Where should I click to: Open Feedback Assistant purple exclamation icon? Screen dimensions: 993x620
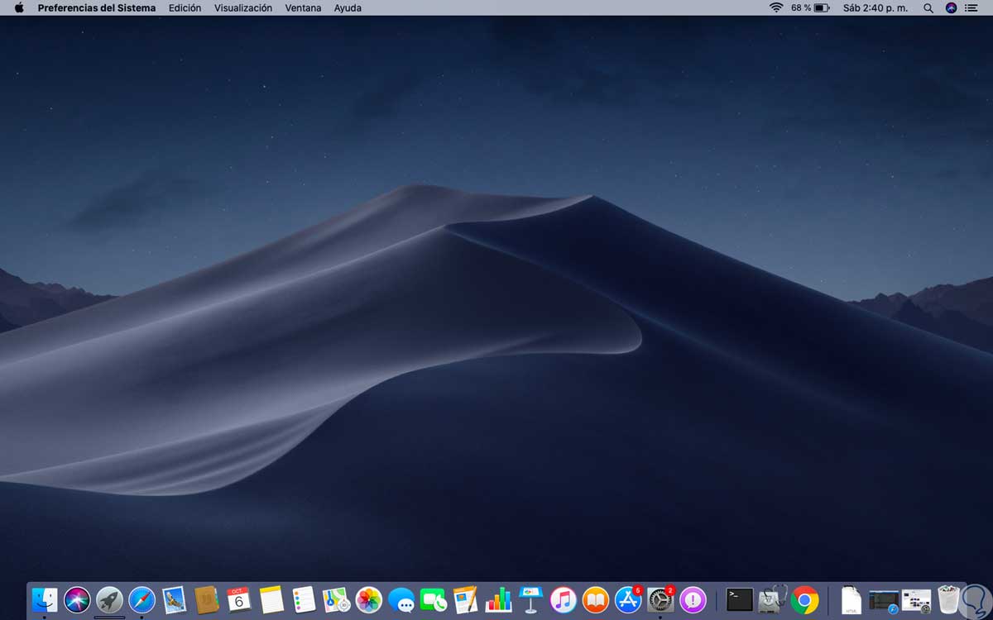pyautogui.click(x=693, y=600)
